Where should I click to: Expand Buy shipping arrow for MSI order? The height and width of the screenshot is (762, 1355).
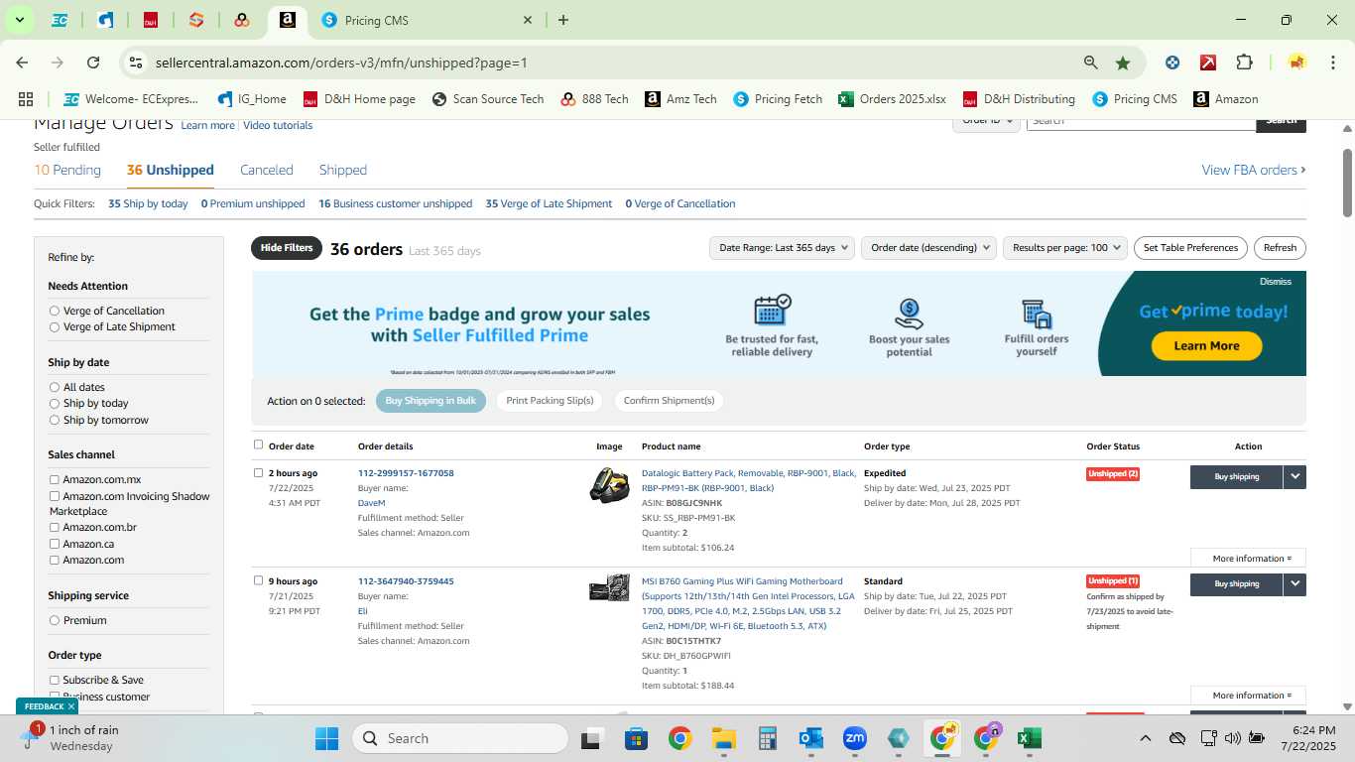[1294, 584]
